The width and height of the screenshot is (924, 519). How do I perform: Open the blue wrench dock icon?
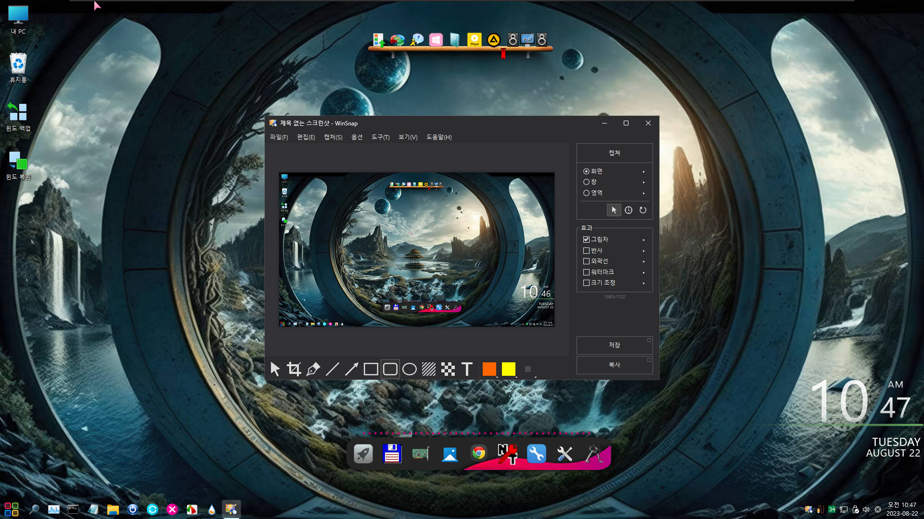point(536,454)
